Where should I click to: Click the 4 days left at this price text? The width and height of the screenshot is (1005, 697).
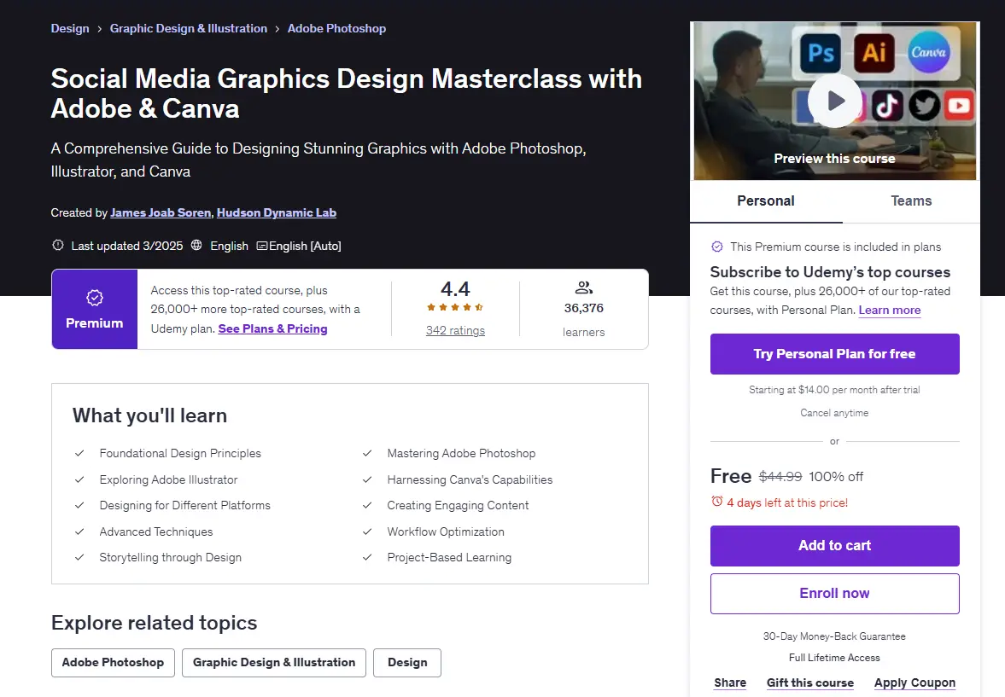(787, 502)
